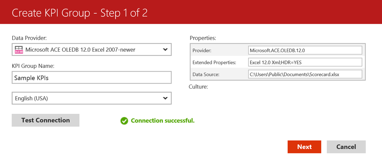The image size is (382, 166).
Task: Click the English (USA) language text
Action: click(x=31, y=98)
